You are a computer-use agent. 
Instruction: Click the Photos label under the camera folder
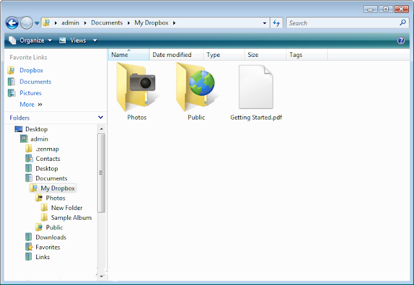(136, 118)
